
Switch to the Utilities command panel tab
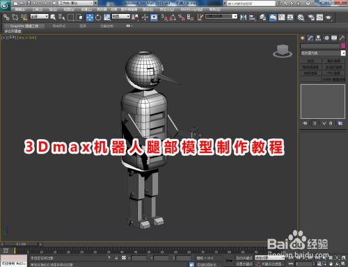point(342,38)
